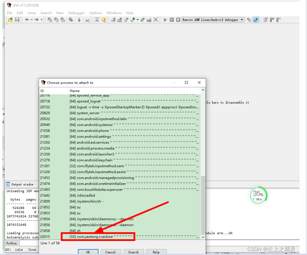Open the Search menu
The width and height of the screenshot is (307, 255).
point(46,13)
